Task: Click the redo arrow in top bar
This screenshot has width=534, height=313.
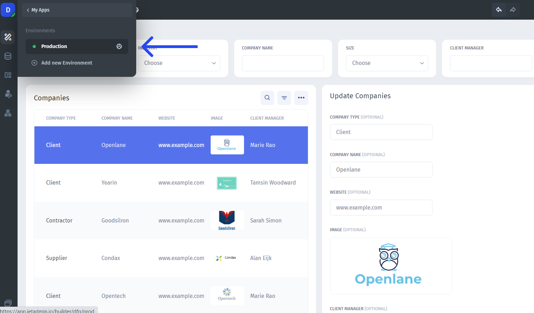Action: [x=513, y=10]
